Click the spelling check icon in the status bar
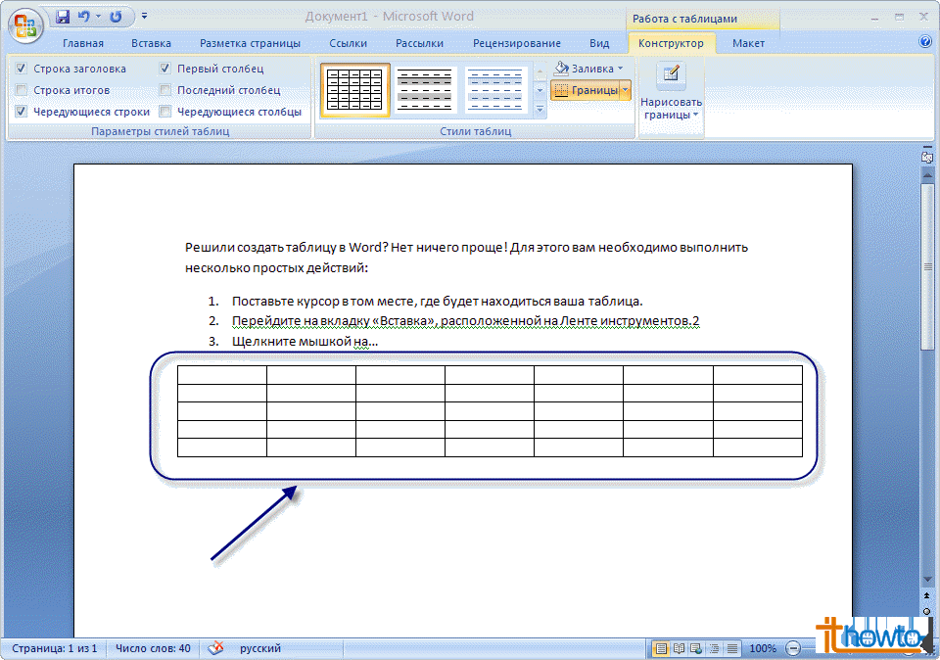Screen dimensions: 940x660 click(215, 648)
